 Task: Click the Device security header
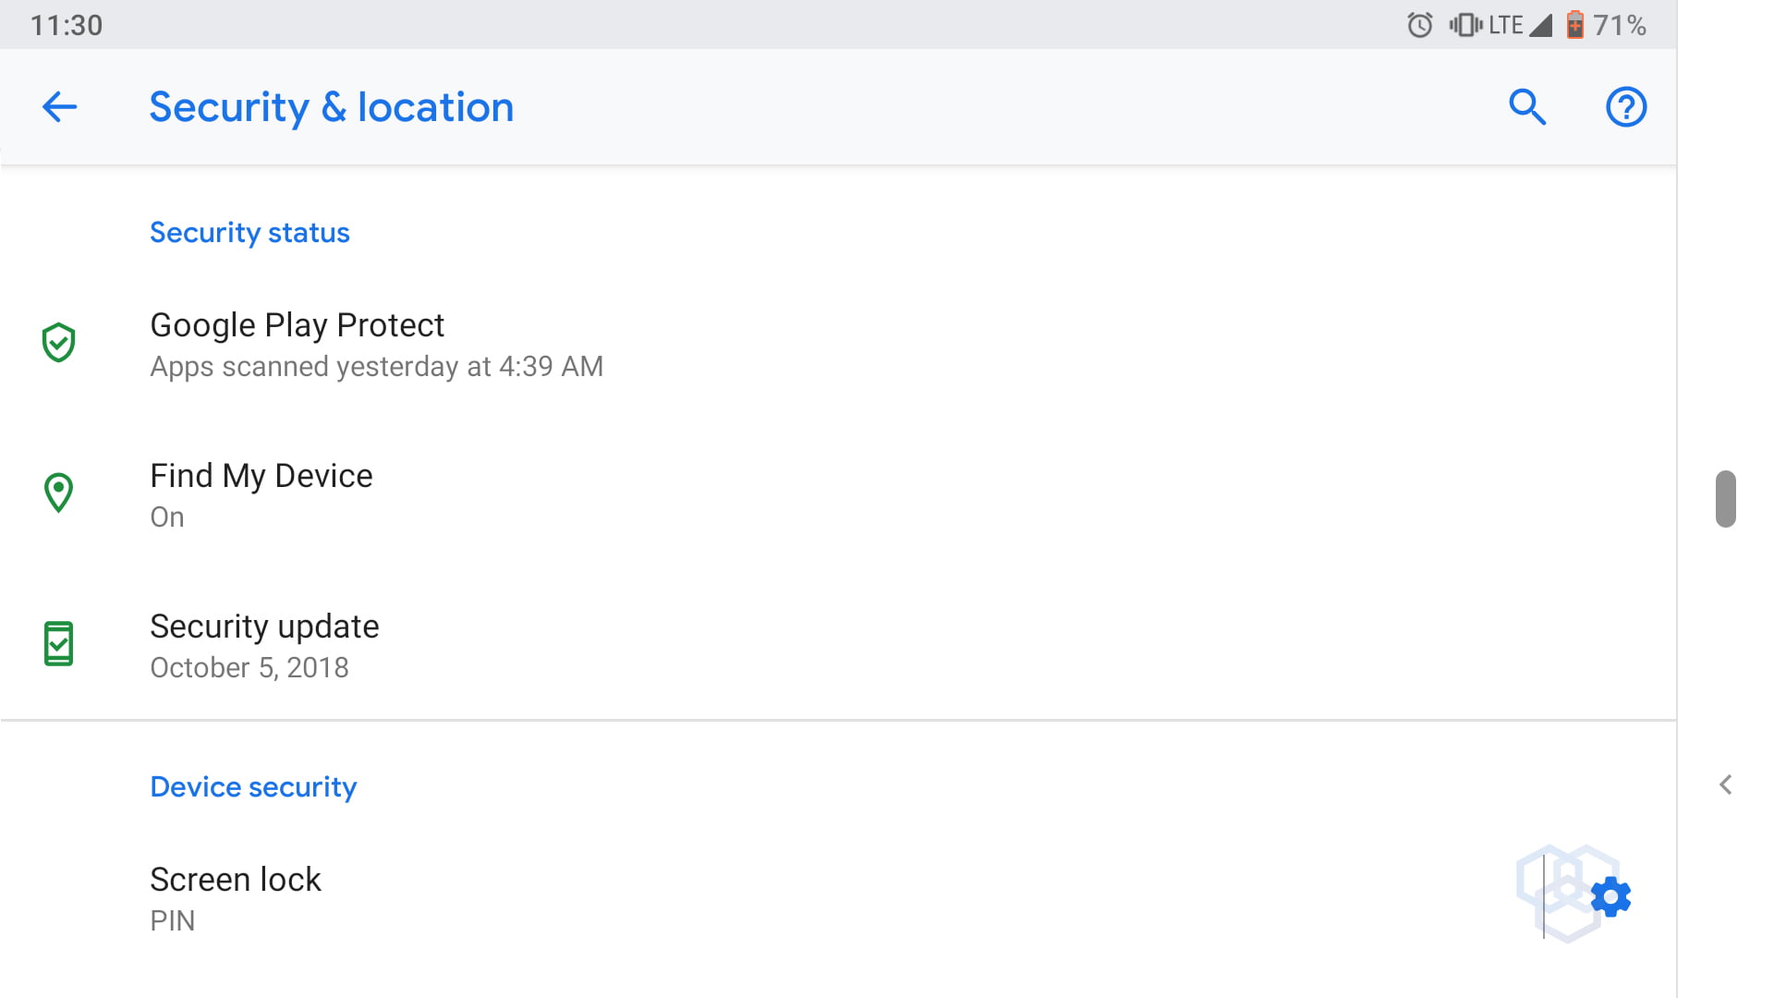tap(253, 787)
